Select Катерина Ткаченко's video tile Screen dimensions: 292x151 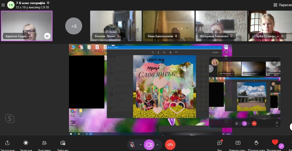coord(221,26)
